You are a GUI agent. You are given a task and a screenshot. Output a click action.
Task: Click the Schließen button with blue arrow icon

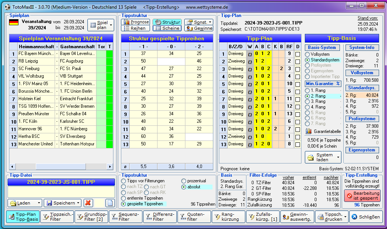(366, 217)
